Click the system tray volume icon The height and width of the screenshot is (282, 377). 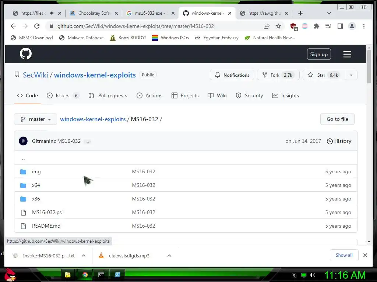[313, 275]
